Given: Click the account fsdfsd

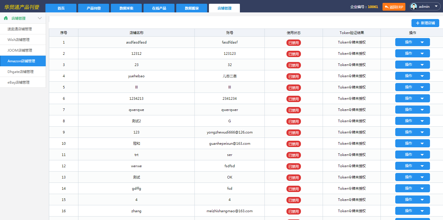Looking at the screenshot, I should [x=230, y=166].
